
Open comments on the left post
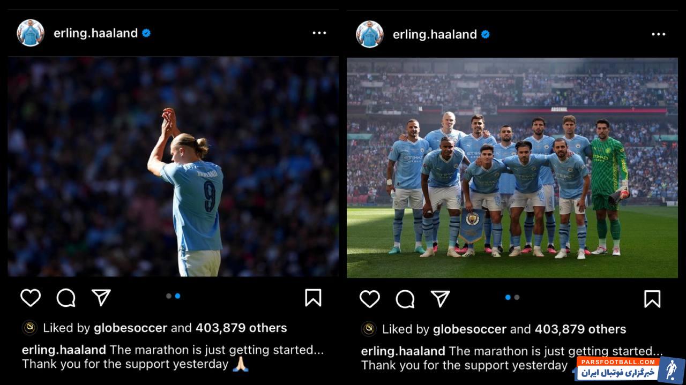point(66,298)
